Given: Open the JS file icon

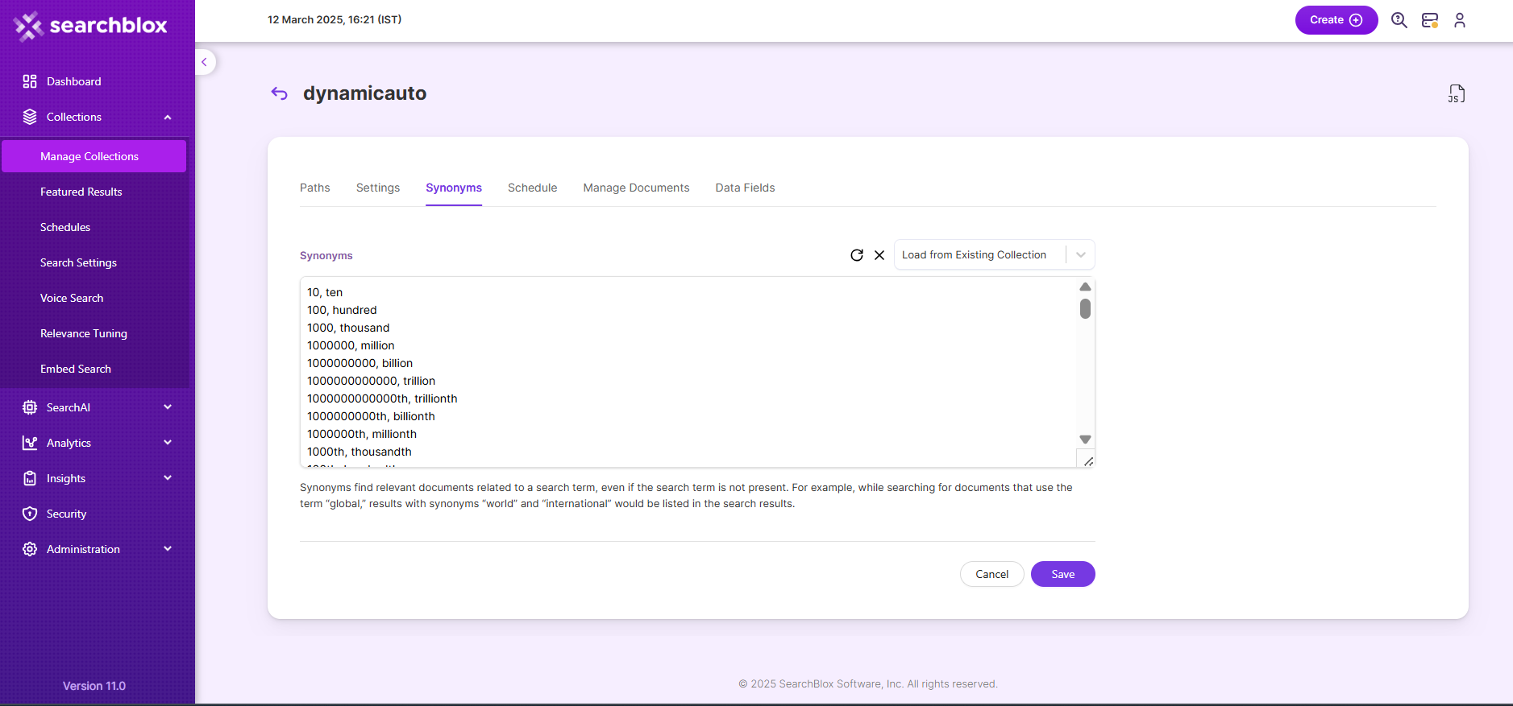Looking at the screenshot, I should tap(1456, 93).
